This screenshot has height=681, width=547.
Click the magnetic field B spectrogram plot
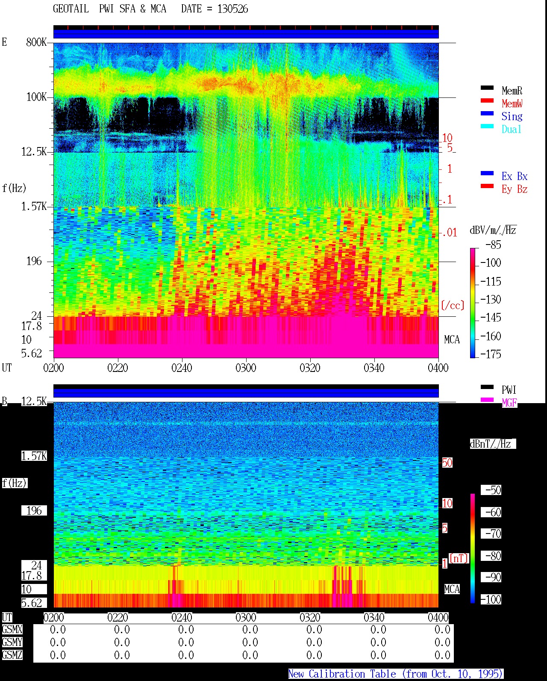(x=246, y=505)
